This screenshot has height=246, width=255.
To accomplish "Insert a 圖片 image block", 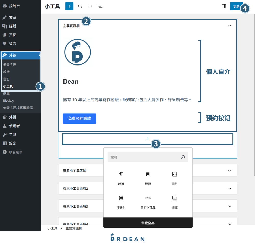I will [x=174, y=178].
